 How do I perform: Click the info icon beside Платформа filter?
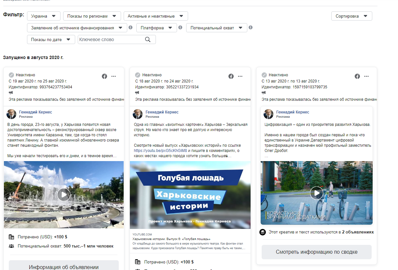(x=180, y=28)
